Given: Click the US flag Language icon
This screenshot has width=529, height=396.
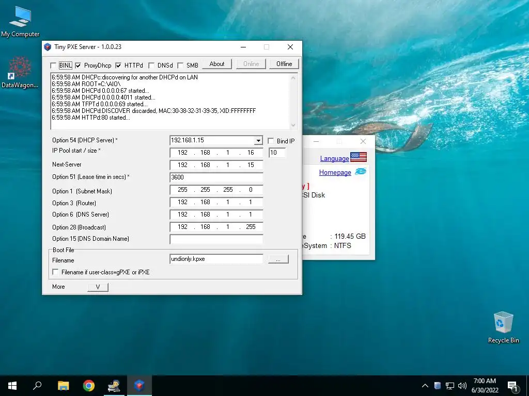Looking at the screenshot, I should [x=359, y=157].
